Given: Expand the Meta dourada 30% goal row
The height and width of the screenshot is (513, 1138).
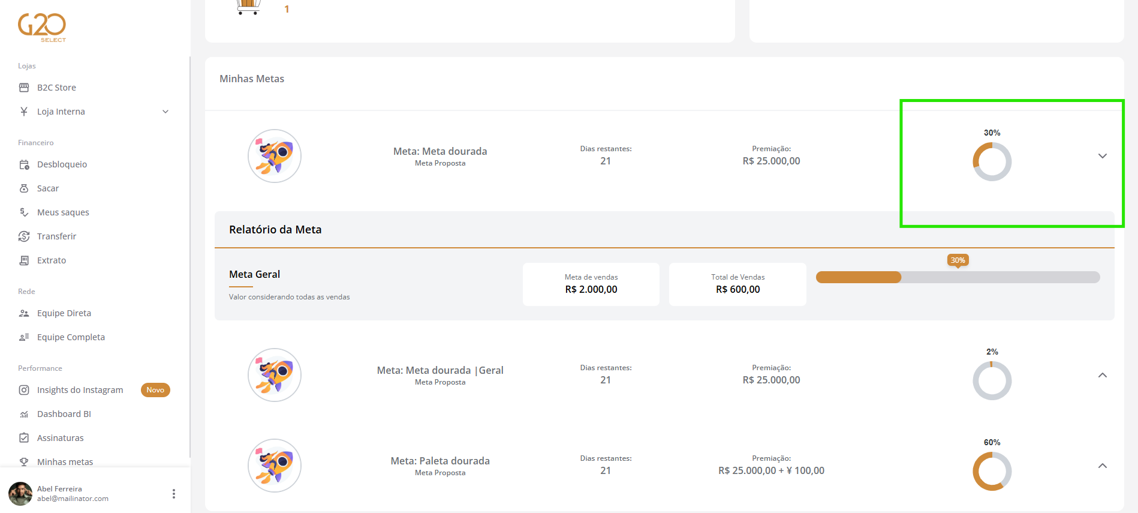Looking at the screenshot, I should click(1102, 156).
